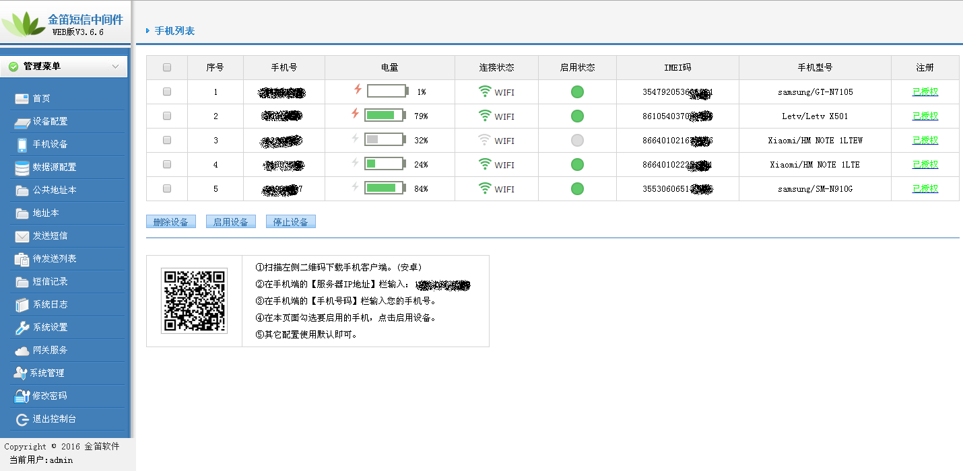
Task: Check the select-all checkbox in table header
Action: coord(167,67)
